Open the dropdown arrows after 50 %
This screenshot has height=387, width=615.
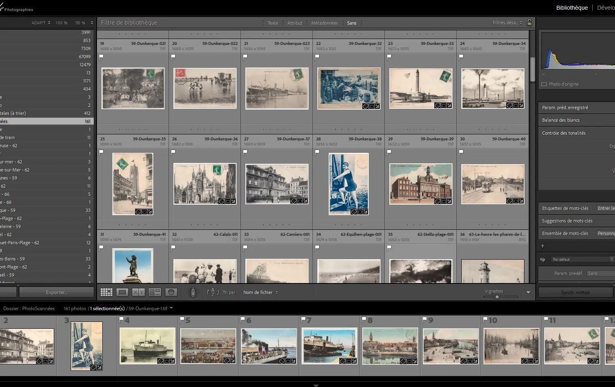[x=92, y=23]
